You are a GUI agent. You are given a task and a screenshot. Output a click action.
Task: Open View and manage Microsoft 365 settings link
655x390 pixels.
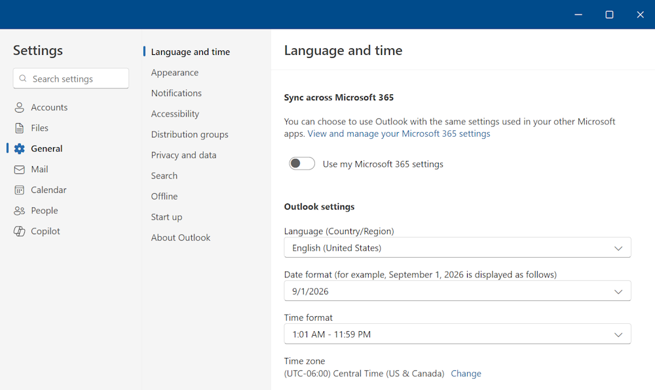click(x=399, y=133)
